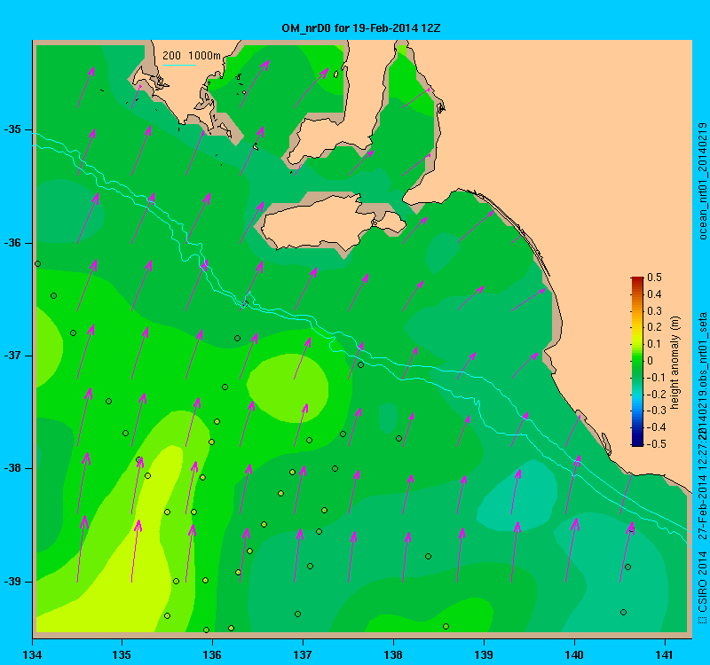Click the plot title OM_nrD0 for 19-Feb-2014 12Z
The image size is (710, 665).
pos(361,28)
